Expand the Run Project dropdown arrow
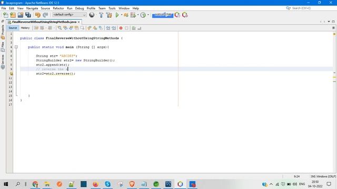Viewport: 337px width, 189px height. pyautogui.click(x=122, y=15)
